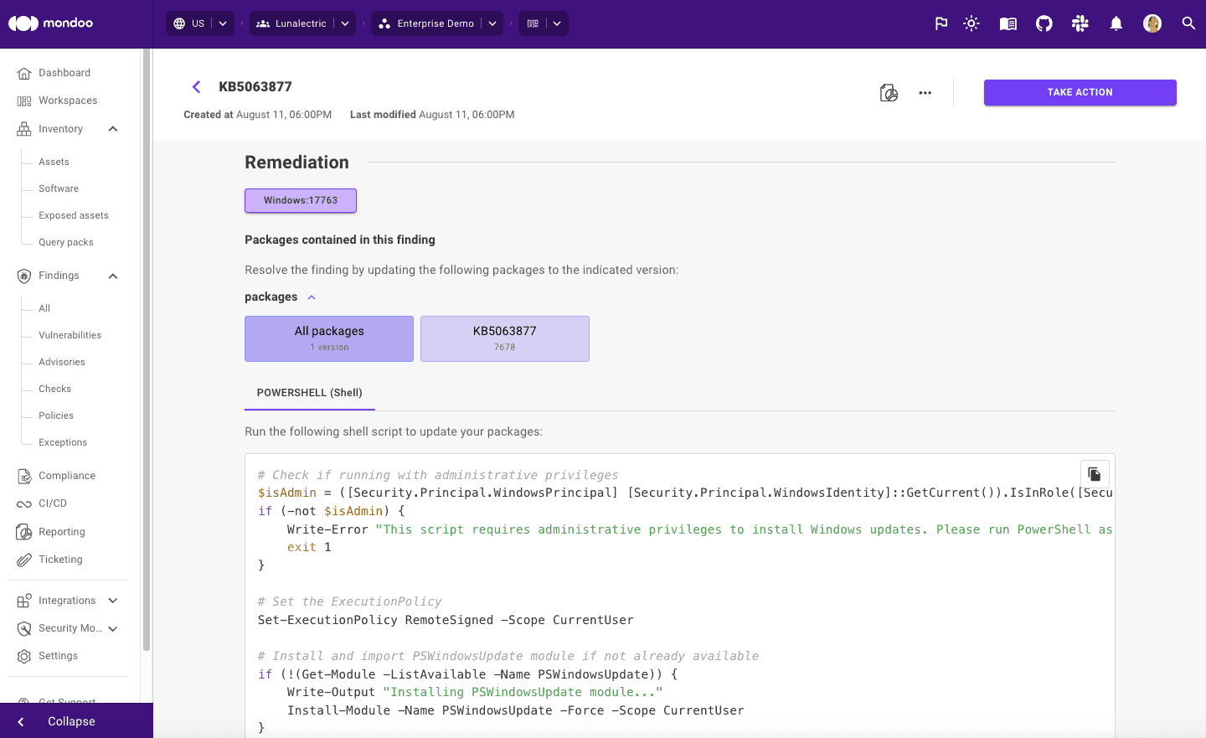Open the Slack icon in top bar

click(1080, 23)
